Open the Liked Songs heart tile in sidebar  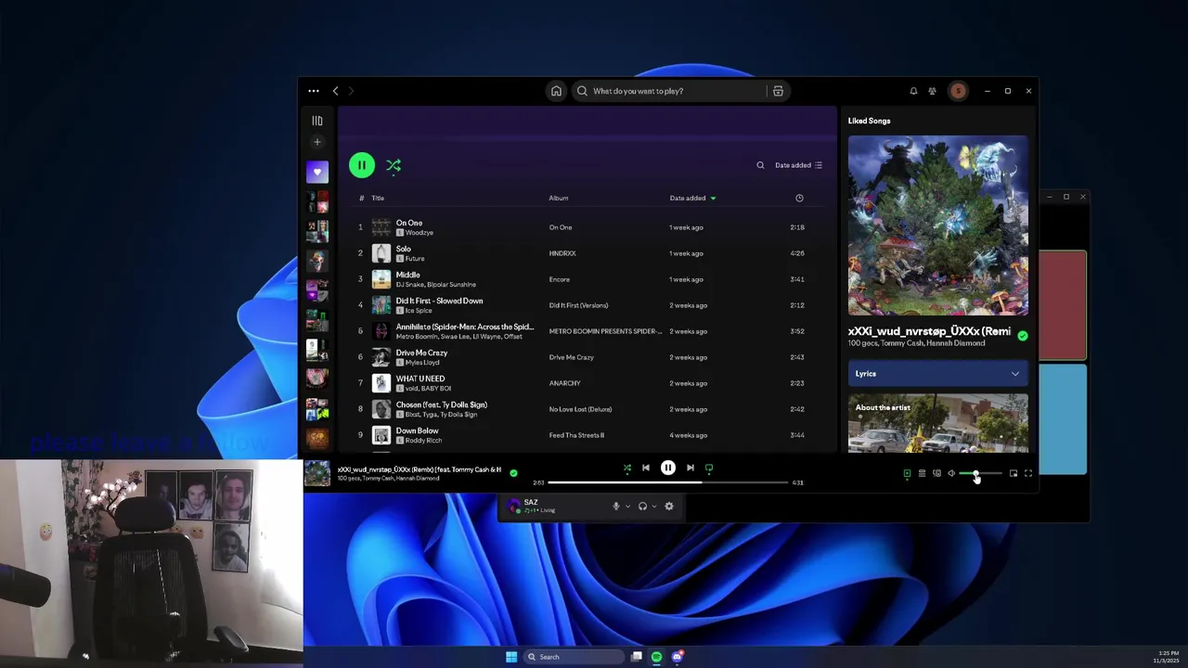(317, 172)
